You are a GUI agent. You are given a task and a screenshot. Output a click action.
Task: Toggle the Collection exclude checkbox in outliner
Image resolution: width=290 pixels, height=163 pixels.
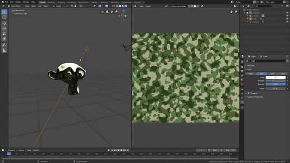tap(247, 13)
